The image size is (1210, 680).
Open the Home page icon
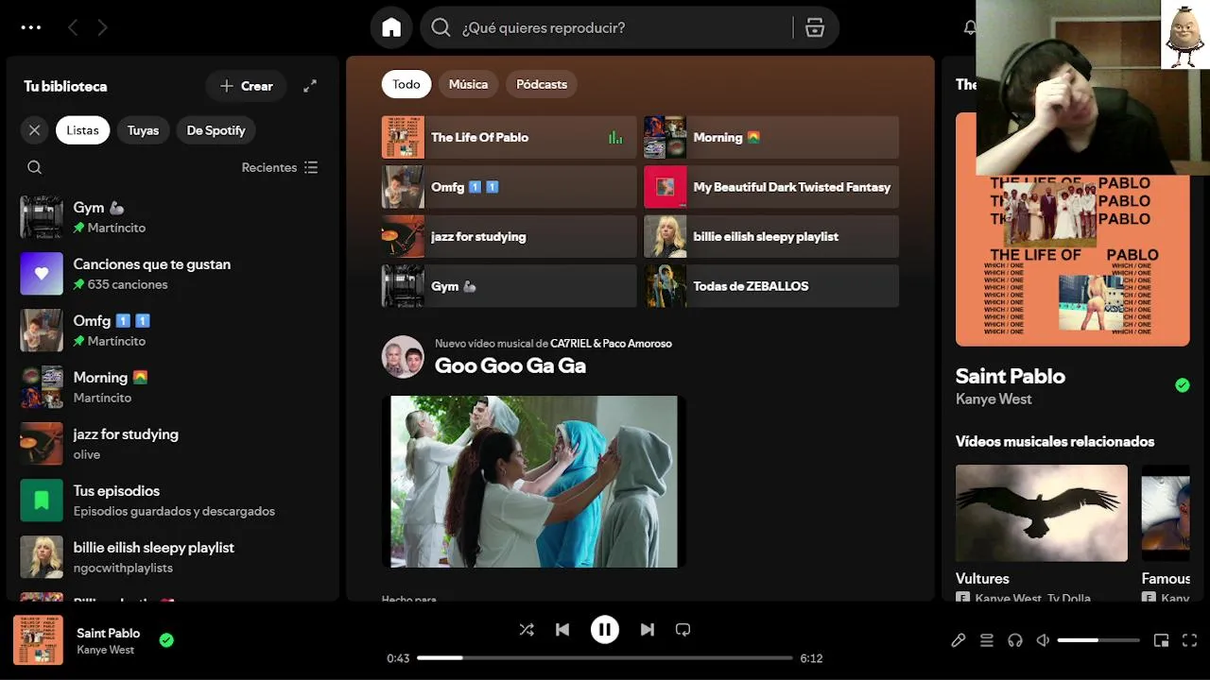point(391,27)
